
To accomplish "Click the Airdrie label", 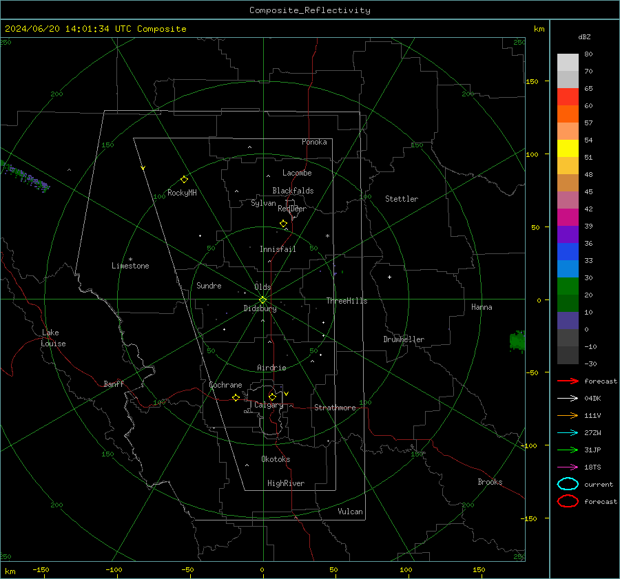I will point(271,368).
